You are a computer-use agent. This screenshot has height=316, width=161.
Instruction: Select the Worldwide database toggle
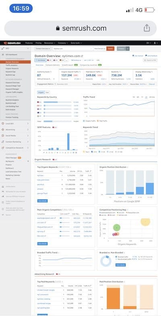coord(40,60)
